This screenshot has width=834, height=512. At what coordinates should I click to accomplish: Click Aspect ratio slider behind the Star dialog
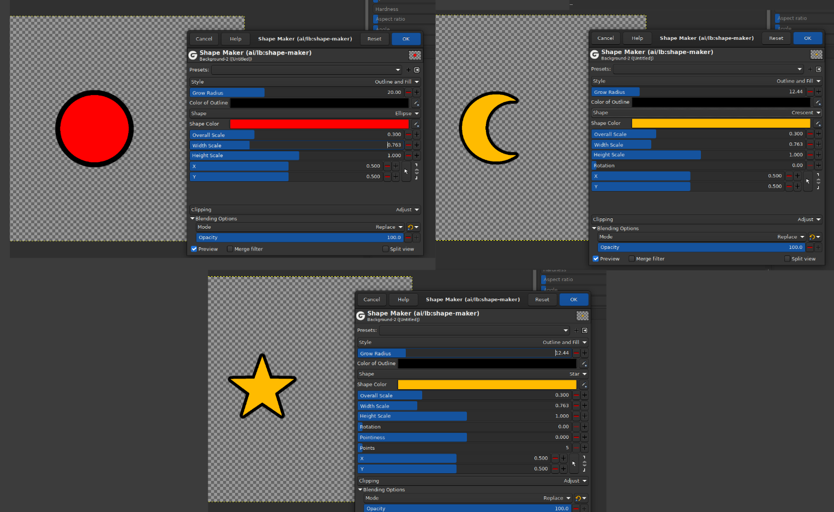coord(573,279)
